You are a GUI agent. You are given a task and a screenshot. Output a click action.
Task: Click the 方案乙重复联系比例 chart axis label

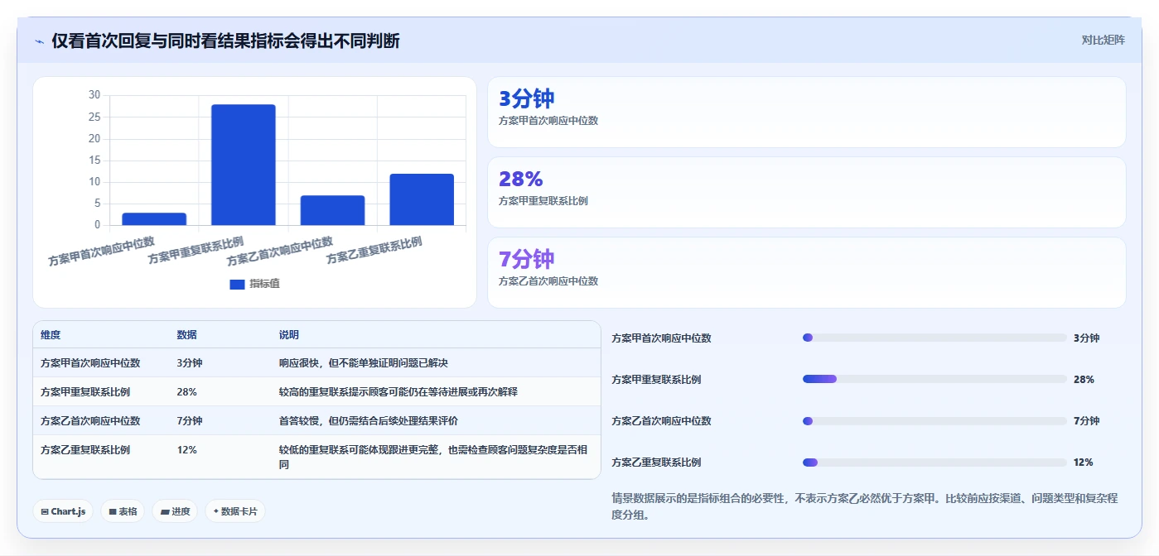coord(374,251)
